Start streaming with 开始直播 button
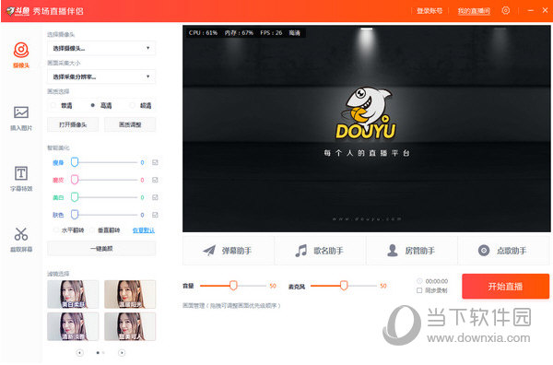The image size is (553, 365). point(506,287)
